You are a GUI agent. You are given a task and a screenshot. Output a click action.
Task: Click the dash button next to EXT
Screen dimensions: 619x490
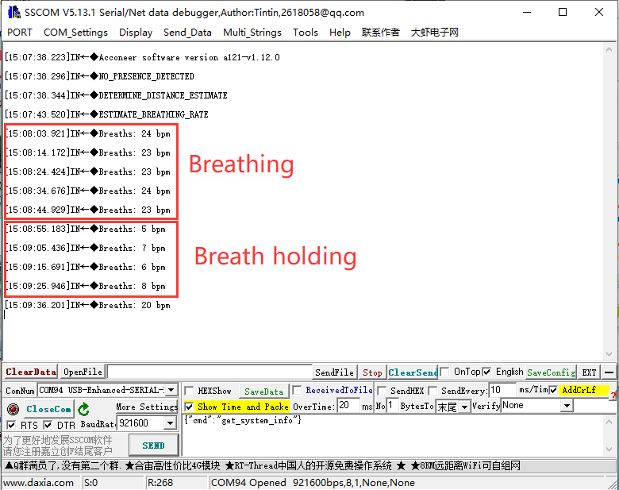(x=609, y=372)
